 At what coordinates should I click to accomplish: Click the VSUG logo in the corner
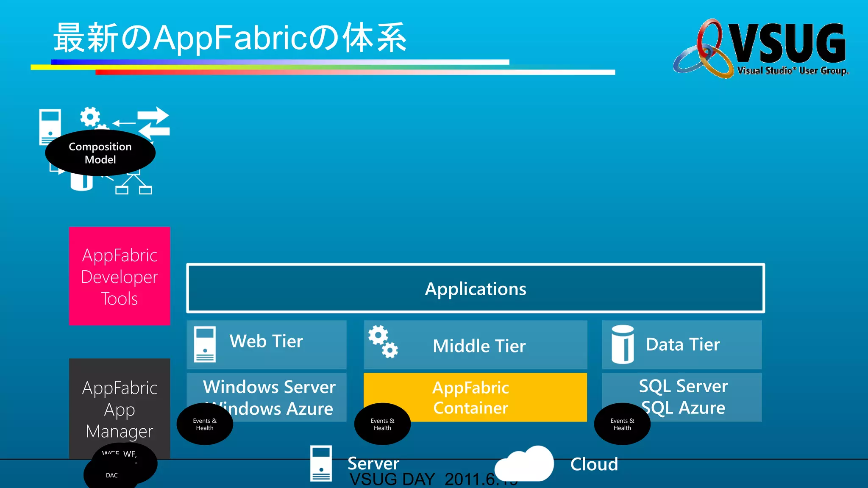click(x=761, y=48)
